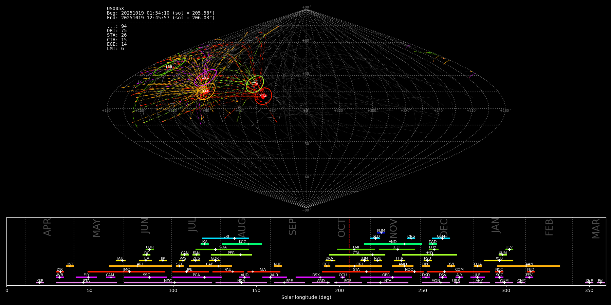Image resolution: width=611 pixels, height=305 pixels.
Task: Select the COM shower bar in timeline
Action: pyautogui.click(x=459, y=272)
